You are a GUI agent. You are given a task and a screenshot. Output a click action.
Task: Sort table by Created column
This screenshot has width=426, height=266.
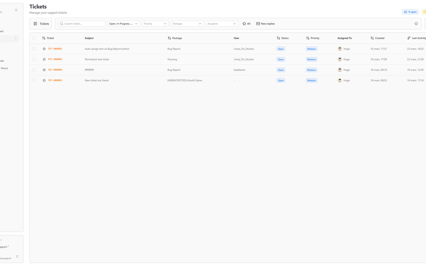(377, 38)
